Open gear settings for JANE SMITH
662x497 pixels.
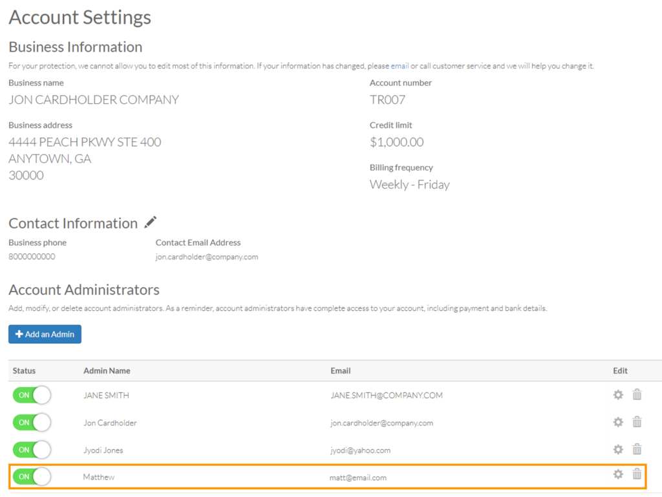pyautogui.click(x=618, y=394)
